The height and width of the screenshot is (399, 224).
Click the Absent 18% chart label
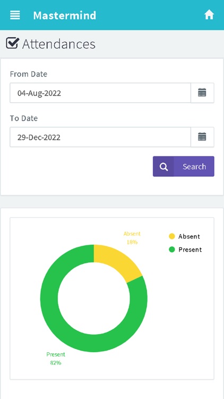click(x=132, y=238)
